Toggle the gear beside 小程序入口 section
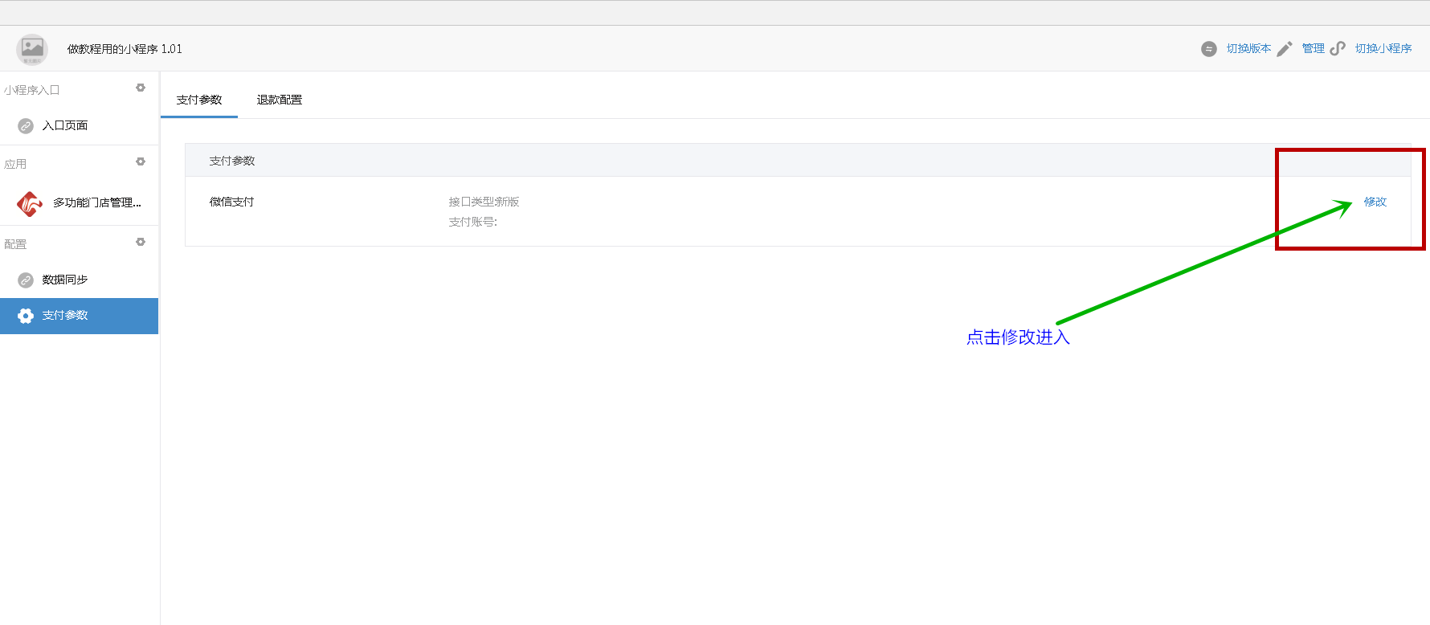This screenshot has width=1430, height=625. (x=141, y=88)
